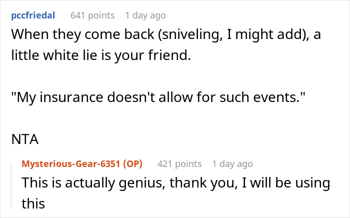This screenshot has height=218, width=350.
Task: Click the reply line "This is actually genius"
Action: (x=175, y=183)
